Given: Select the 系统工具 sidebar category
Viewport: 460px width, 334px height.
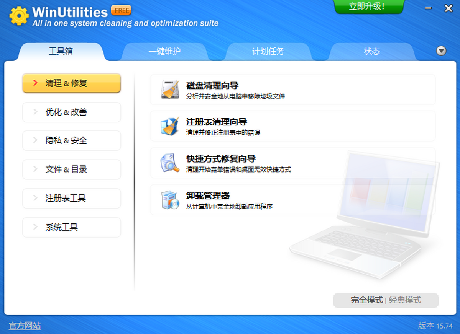Looking at the screenshot, I should [x=71, y=227].
